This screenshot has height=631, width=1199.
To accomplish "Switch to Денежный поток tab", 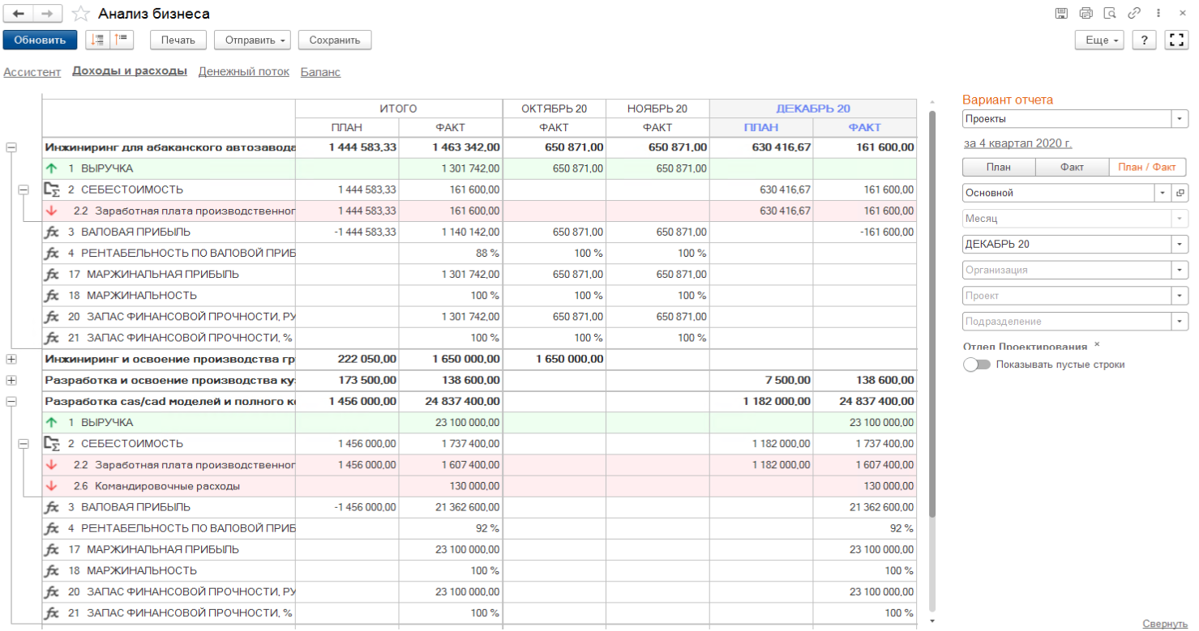I will (x=244, y=71).
